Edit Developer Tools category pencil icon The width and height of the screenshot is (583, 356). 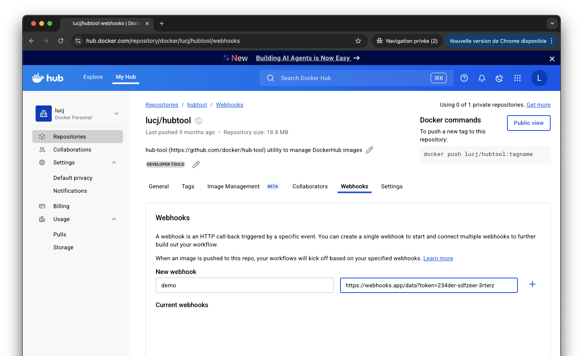(196, 164)
